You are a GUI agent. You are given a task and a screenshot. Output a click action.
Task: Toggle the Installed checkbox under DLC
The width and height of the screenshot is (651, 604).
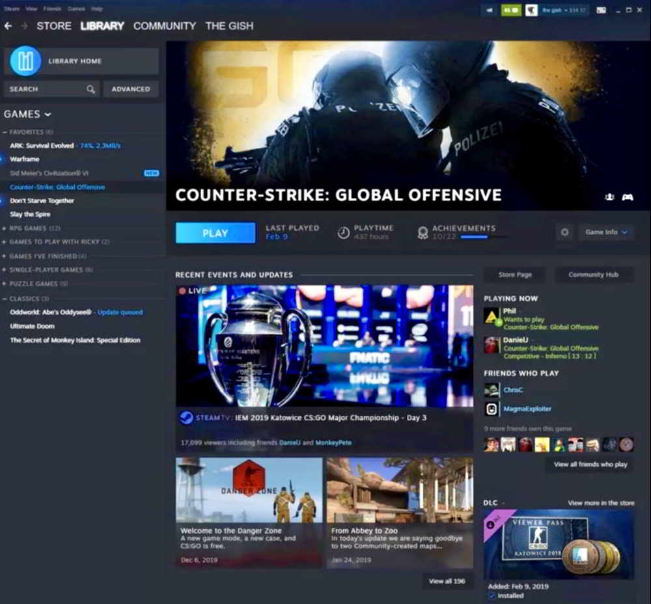[x=493, y=596]
